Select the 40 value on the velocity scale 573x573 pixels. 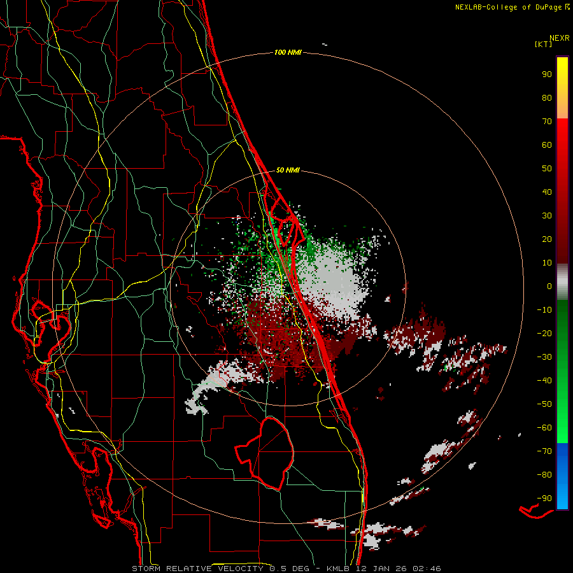[547, 192]
